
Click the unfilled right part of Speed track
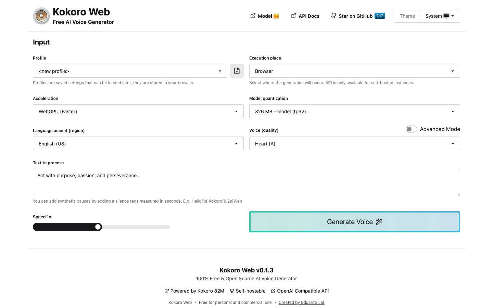(136, 227)
